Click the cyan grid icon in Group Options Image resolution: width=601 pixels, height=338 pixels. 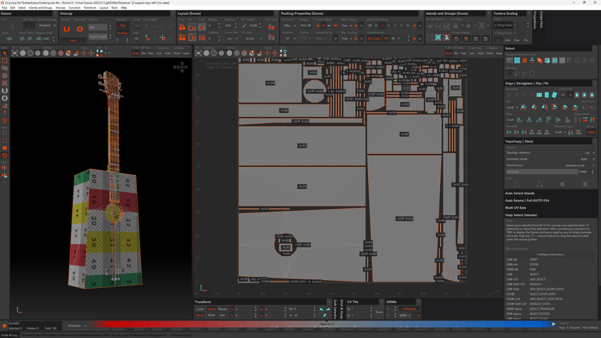point(437,37)
